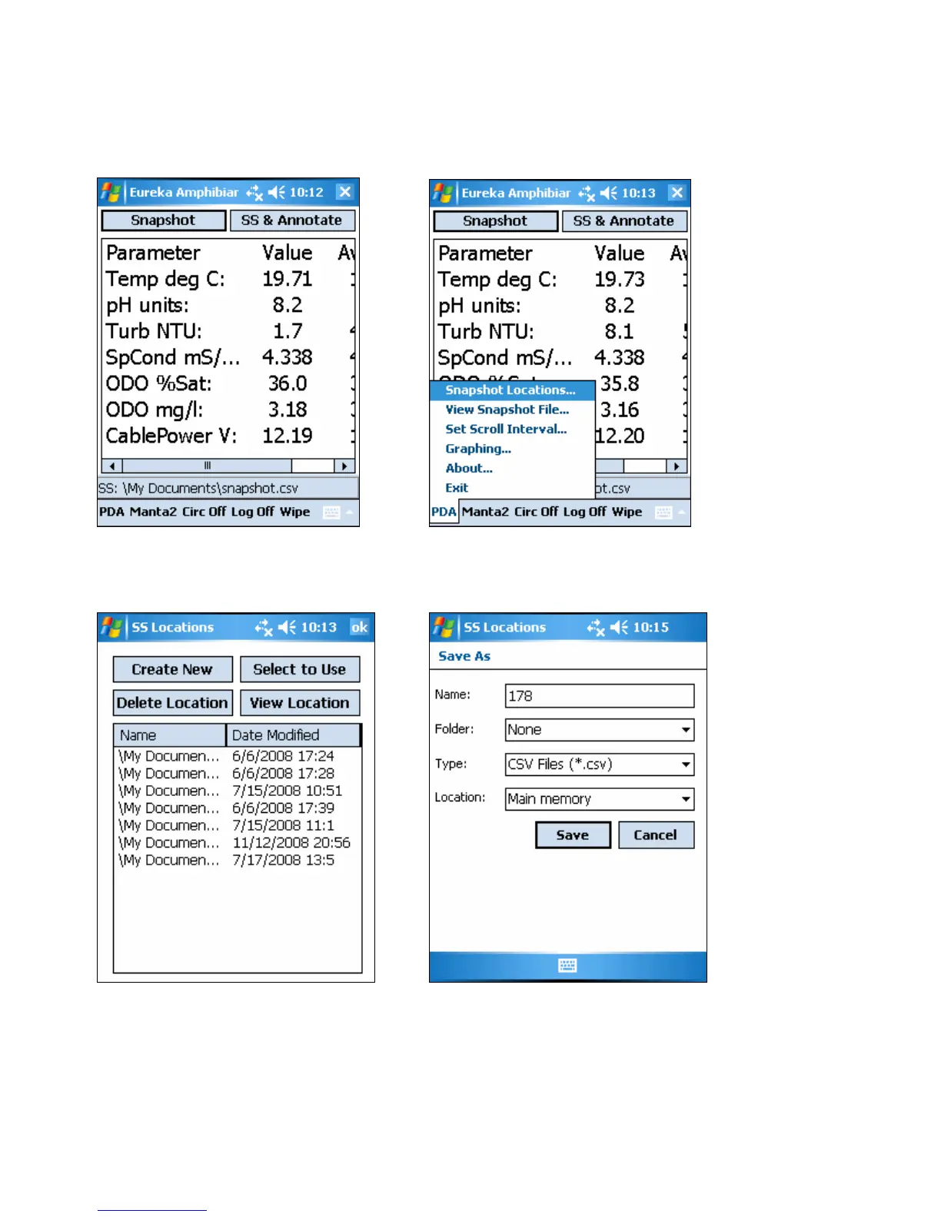Toggle Log Off in the 10:13 Eureka window
941x1217 pixels.
point(584,512)
